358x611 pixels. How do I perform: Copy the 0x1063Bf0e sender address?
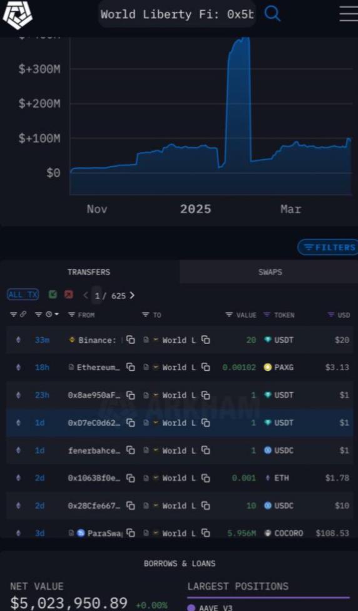[130, 478]
